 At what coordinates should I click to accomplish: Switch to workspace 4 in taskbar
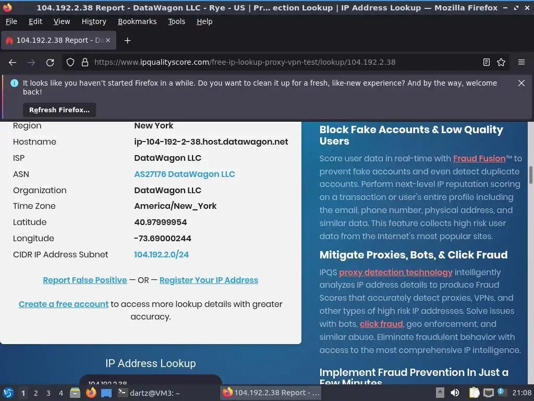[61, 393]
